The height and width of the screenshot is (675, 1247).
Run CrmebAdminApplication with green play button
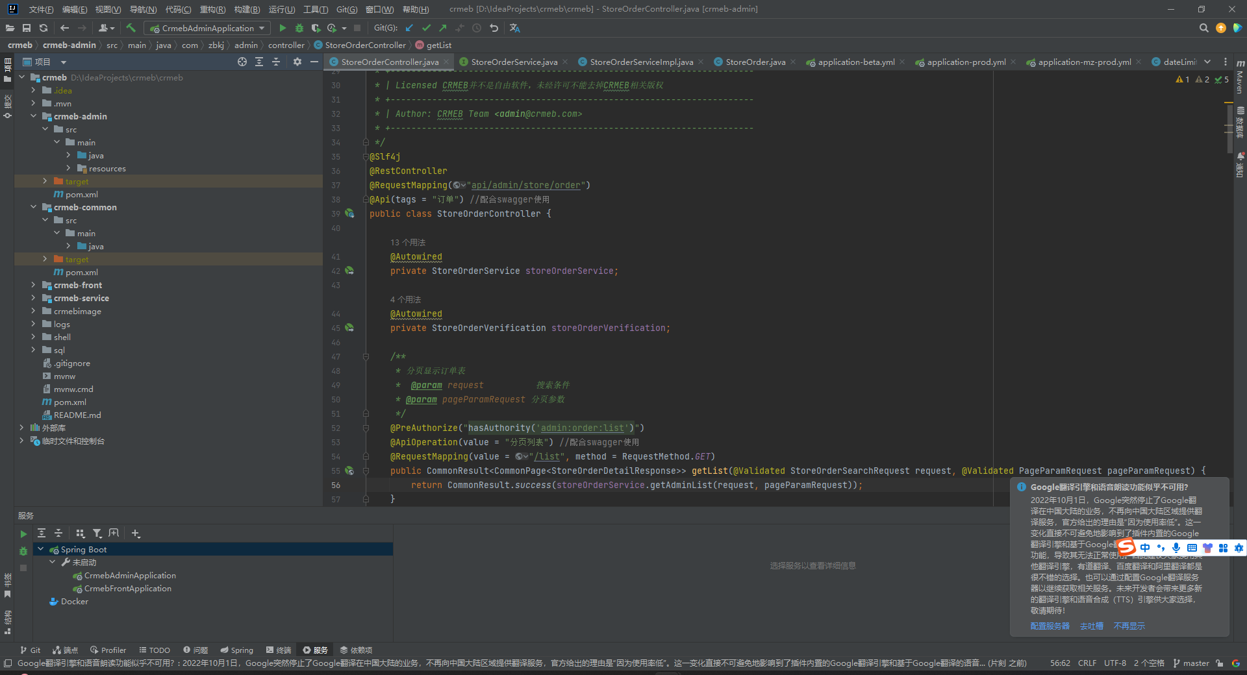coord(283,28)
